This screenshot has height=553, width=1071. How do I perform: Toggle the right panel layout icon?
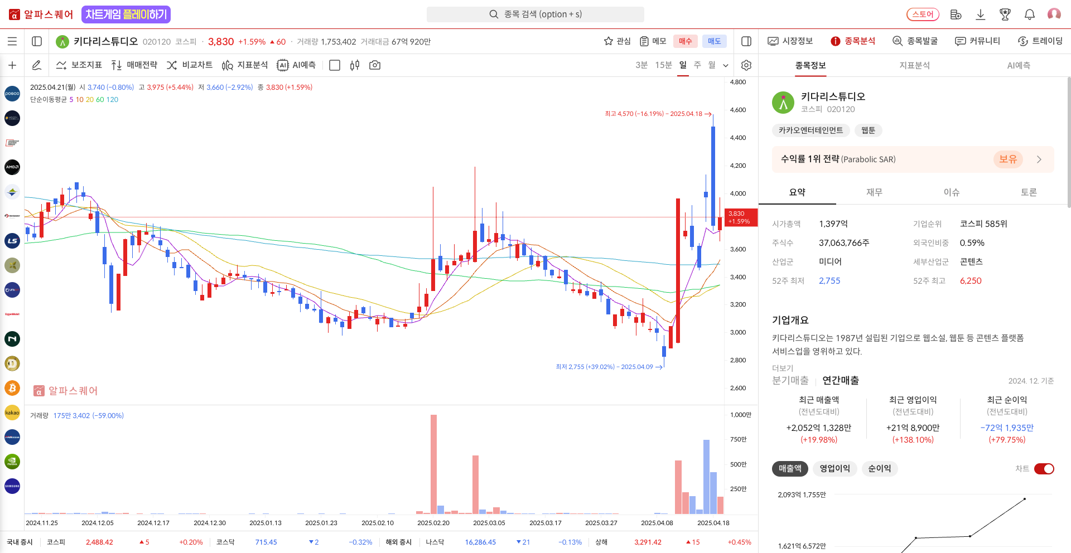[x=746, y=41]
